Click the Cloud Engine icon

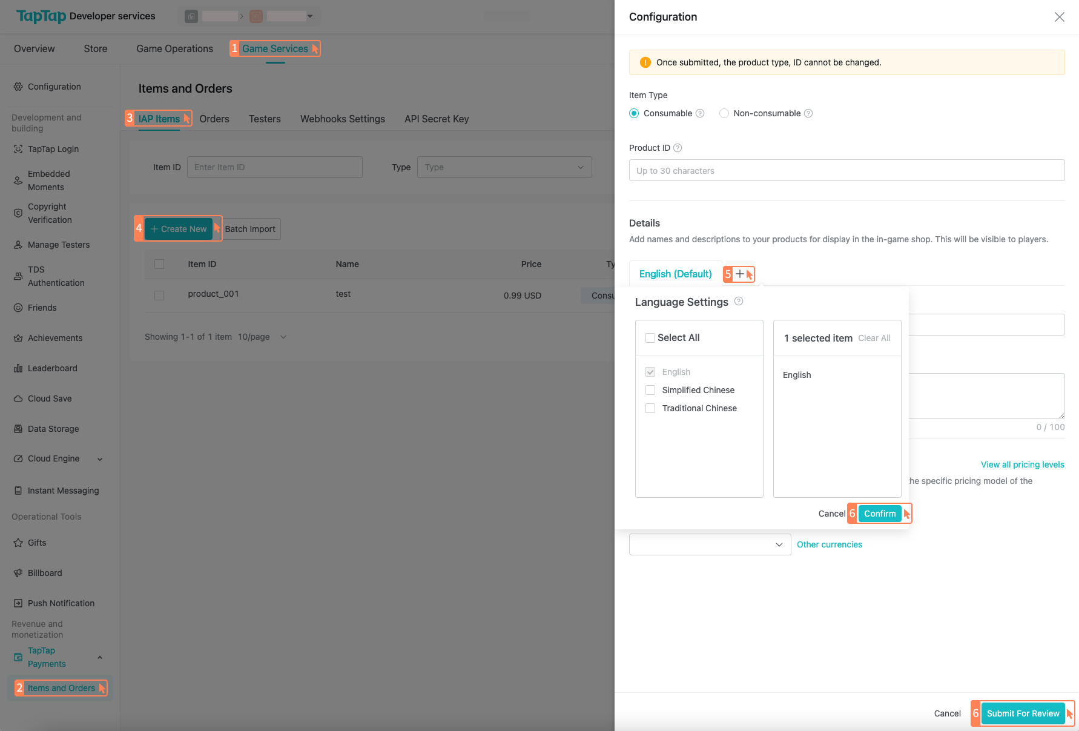(x=18, y=458)
